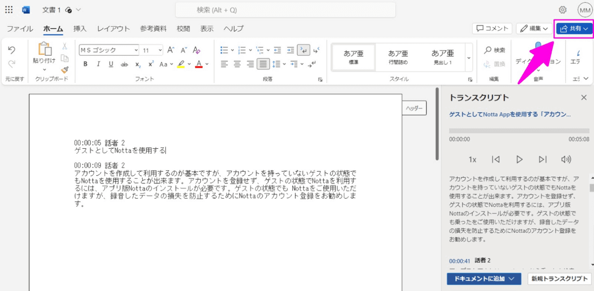Open settings gear icon
This screenshot has width=594, height=291.
[x=563, y=10]
